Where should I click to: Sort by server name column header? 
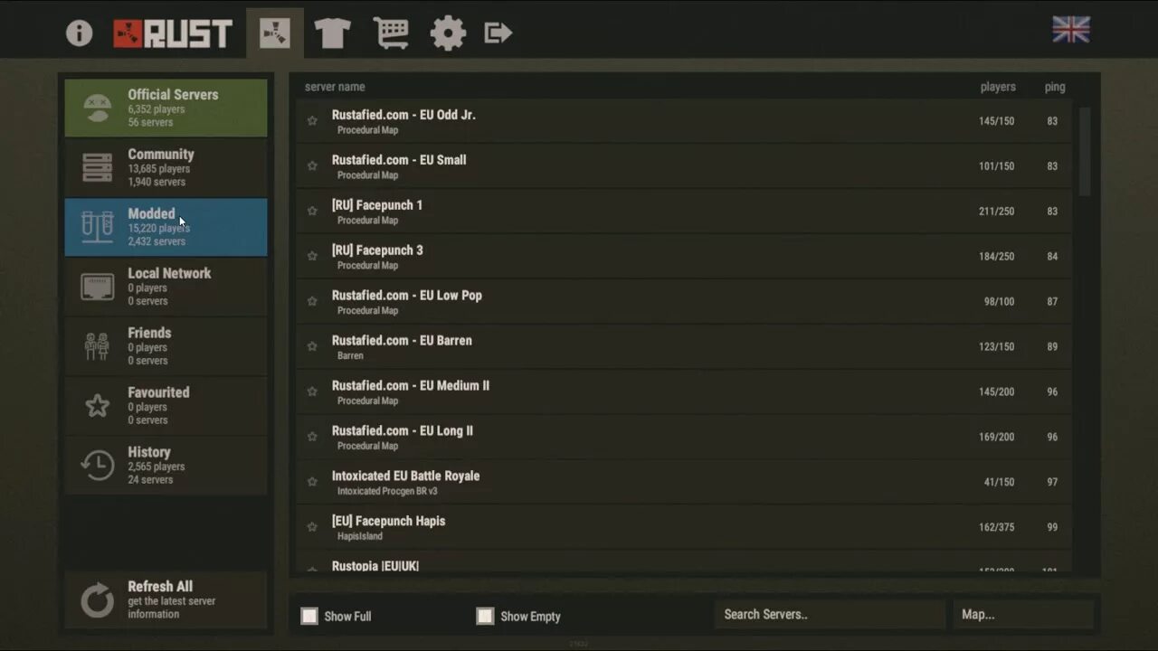click(x=335, y=87)
